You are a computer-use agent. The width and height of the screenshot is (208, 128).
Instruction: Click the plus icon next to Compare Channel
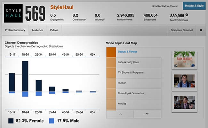point(201,30)
